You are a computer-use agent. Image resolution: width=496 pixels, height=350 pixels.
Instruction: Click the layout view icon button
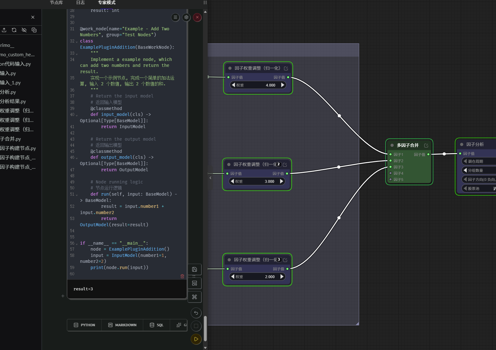pos(195,283)
